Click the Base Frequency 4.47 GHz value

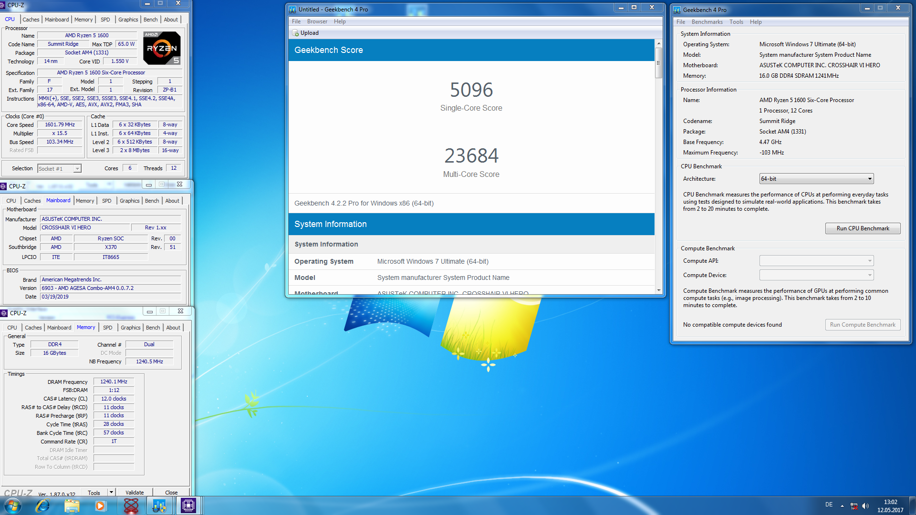tap(770, 142)
